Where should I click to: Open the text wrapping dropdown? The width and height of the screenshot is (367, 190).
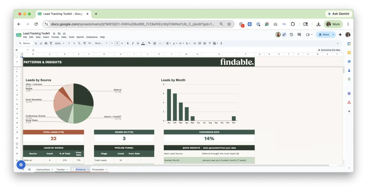[181, 43]
